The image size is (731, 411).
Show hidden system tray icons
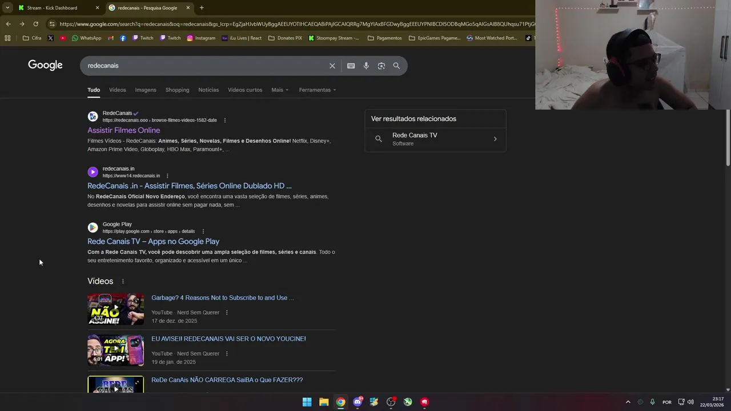(628, 402)
